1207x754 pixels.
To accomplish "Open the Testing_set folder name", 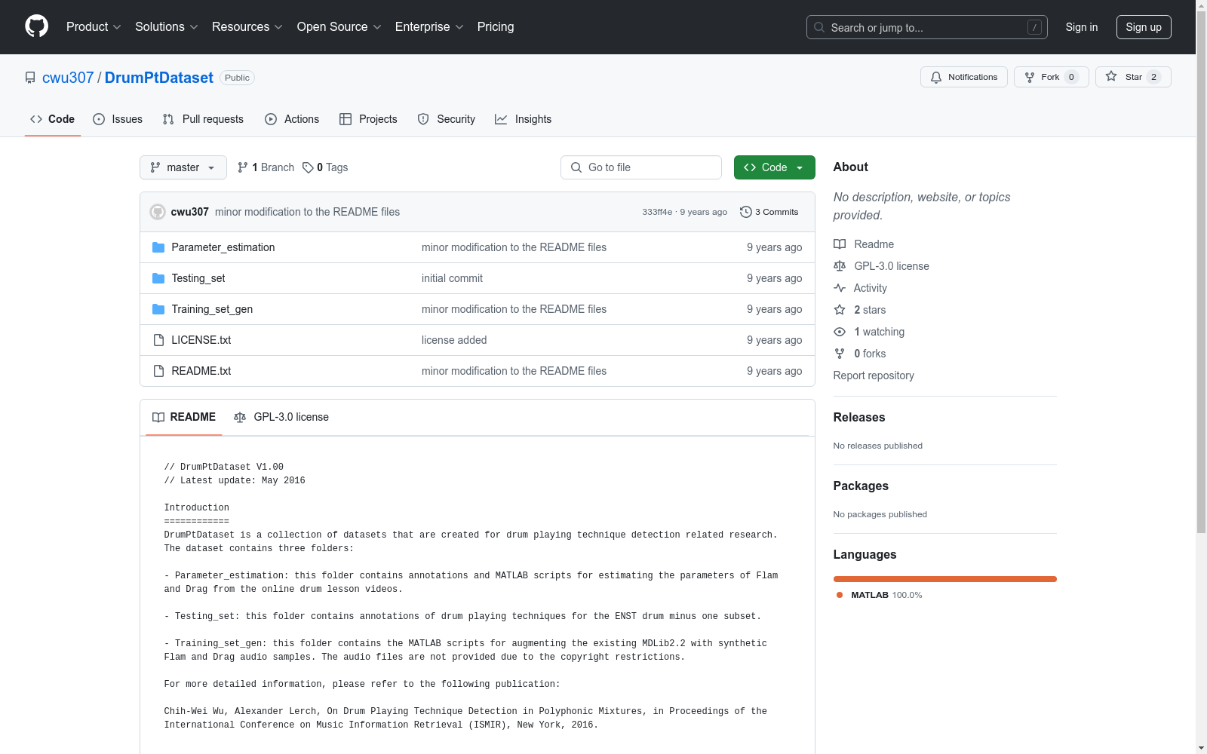I will pos(198,278).
